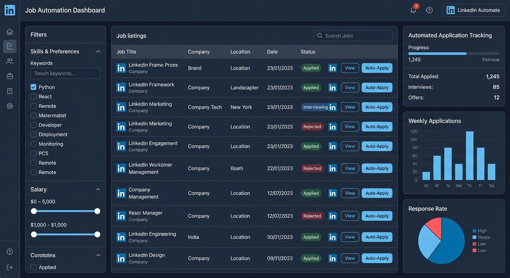Viewport: 510px width, 278px height.
Task: Click the LinkedIn logo at top of sidebar
Action: pyautogui.click(x=10, y=10)
